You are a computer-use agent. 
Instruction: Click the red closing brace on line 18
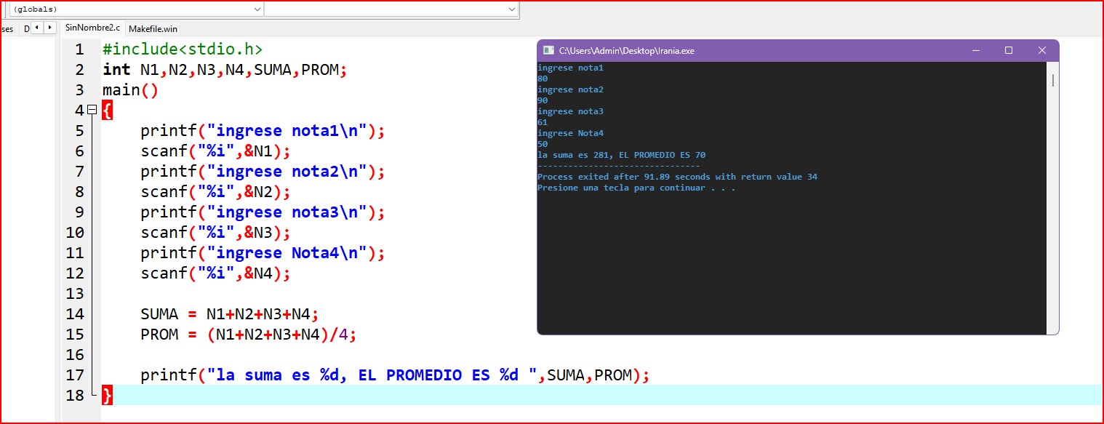point(108,396)
